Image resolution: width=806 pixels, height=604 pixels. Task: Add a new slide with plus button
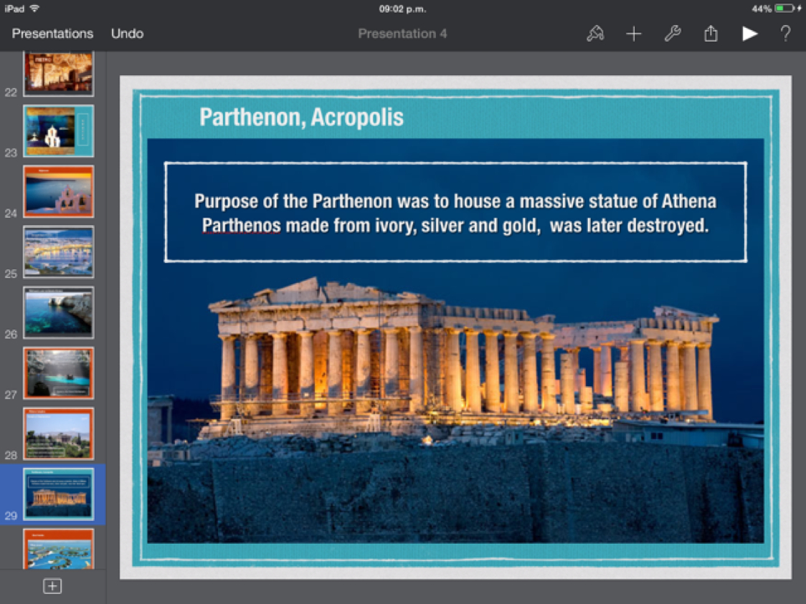tap(52, 586)
